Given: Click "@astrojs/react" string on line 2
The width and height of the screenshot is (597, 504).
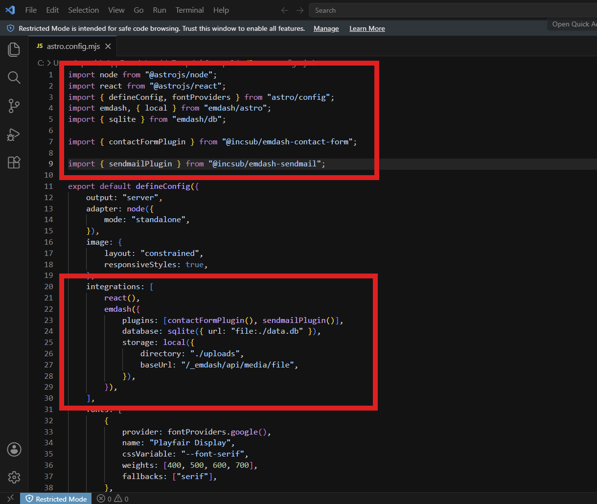Looking at the screenshot, I should pyautogui.click(x=185, y=86).
